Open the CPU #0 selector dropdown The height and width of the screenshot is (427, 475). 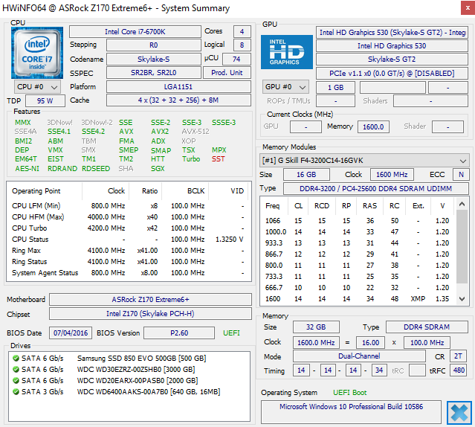click(x=38, y=87)
